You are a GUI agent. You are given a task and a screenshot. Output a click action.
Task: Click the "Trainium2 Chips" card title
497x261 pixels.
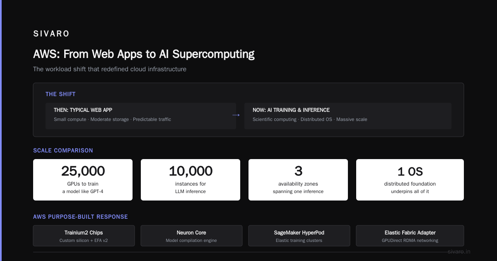(x=84, y=233)
